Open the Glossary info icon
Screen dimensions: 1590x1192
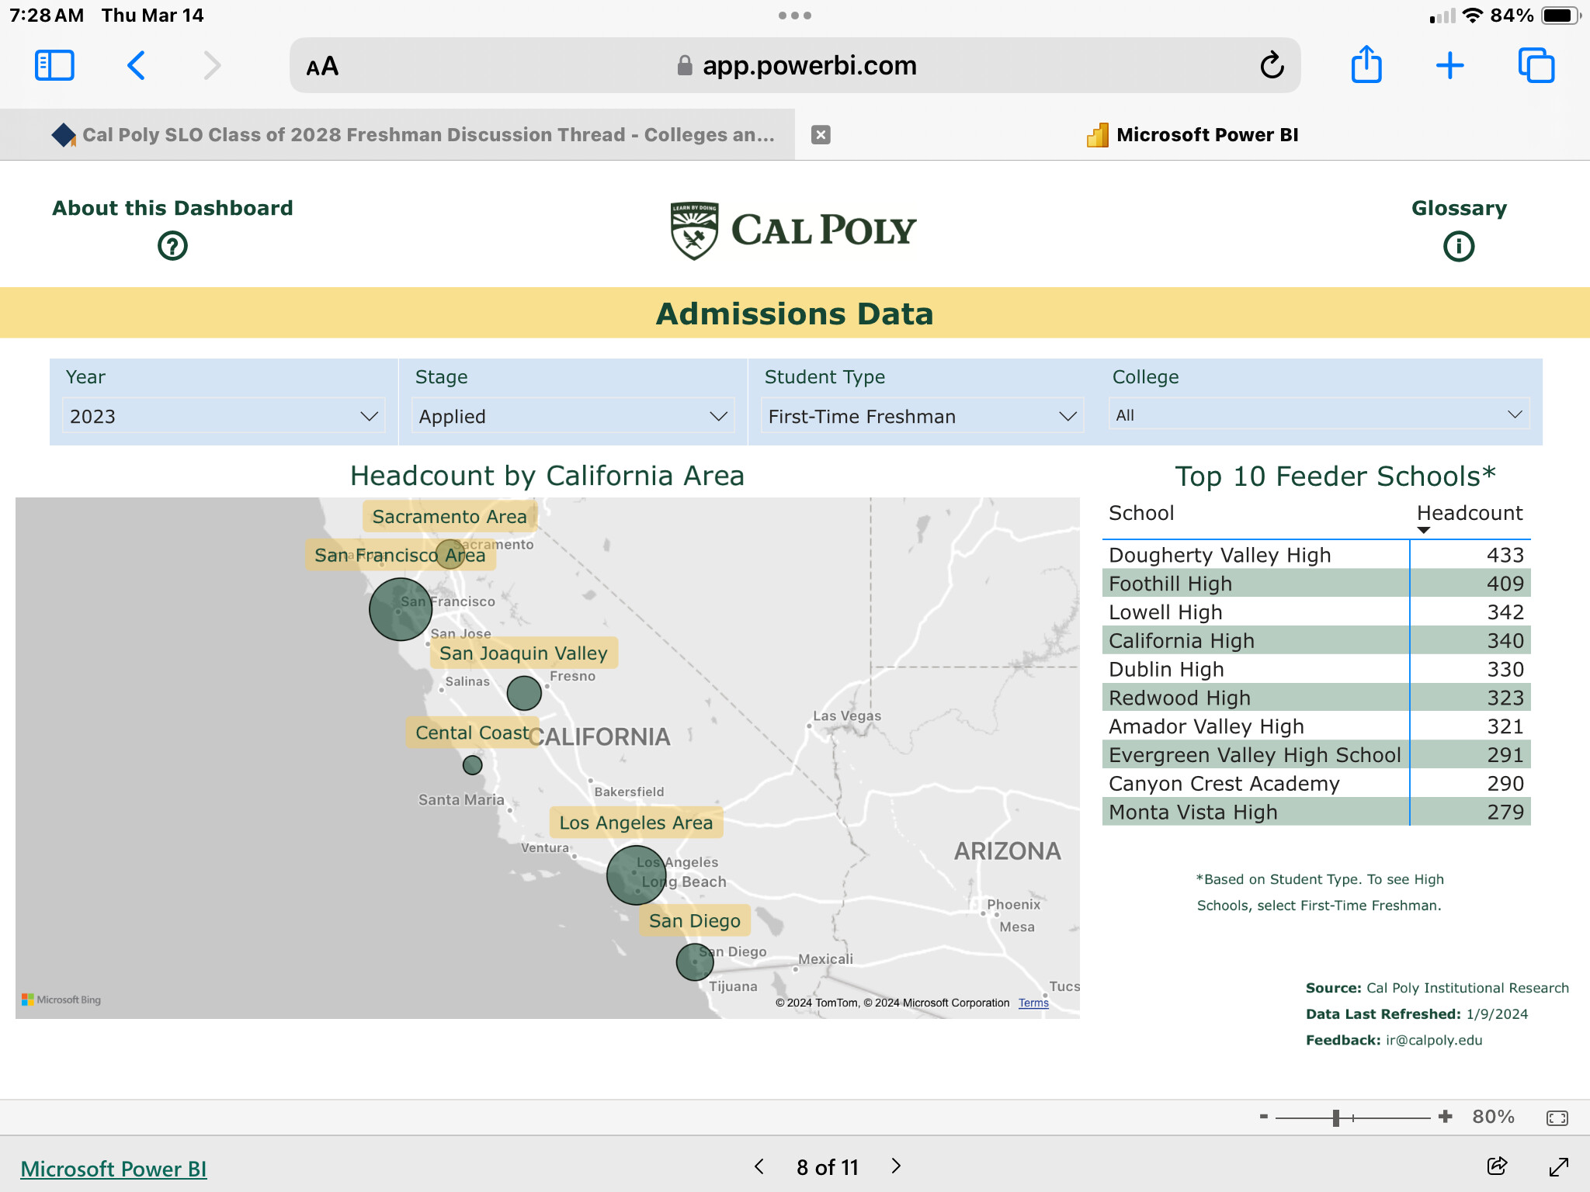tap(1458, 246)
